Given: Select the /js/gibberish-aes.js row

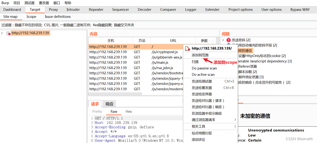Looking at the screenshot, I should point(136,57).
